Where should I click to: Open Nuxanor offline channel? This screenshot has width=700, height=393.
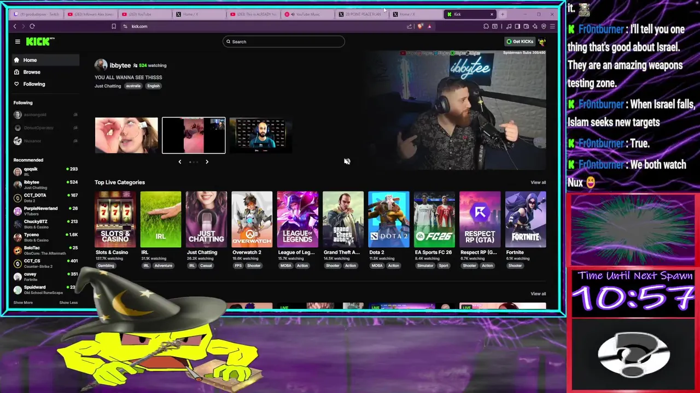[x=46, y=141]
